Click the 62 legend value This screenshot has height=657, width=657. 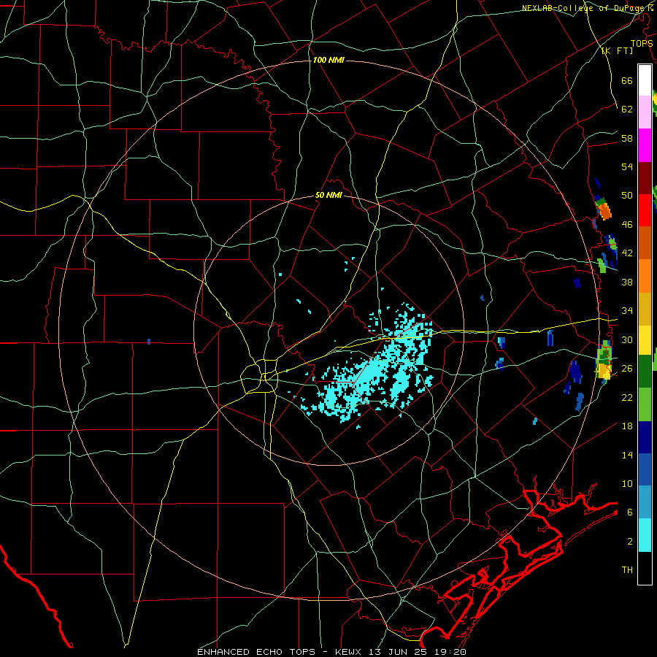pos(627,109)
